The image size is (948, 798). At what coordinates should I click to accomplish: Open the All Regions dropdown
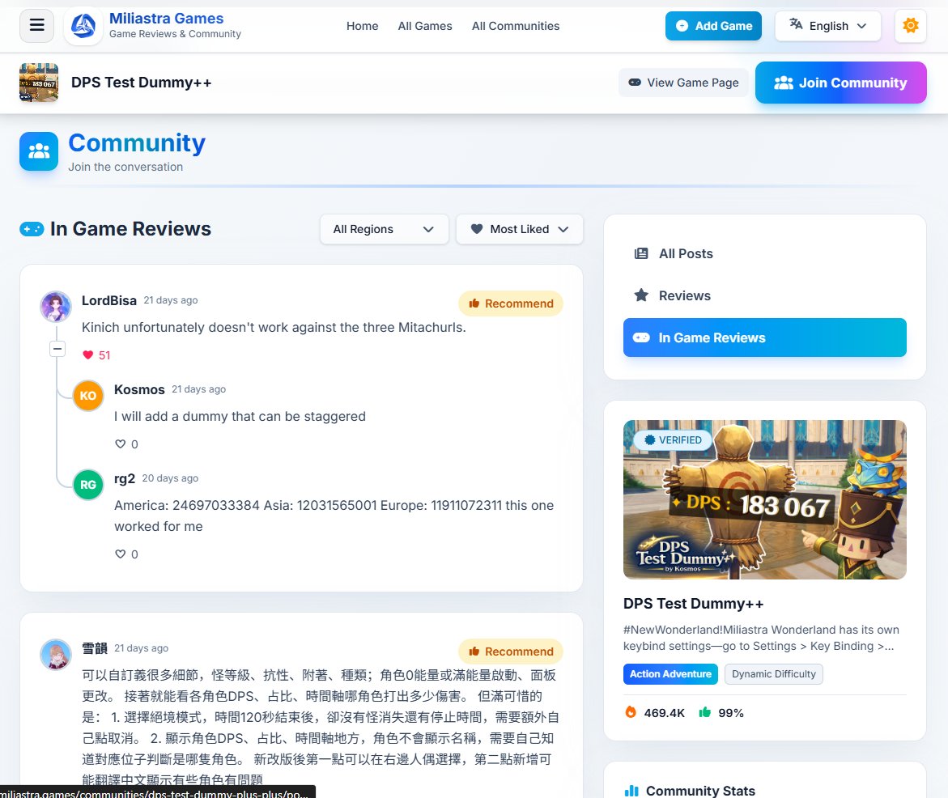(384, 229)
